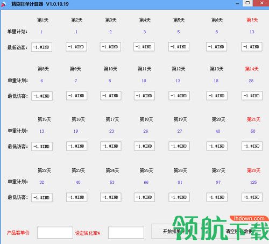Click the 第18天 column heading

point(146,119)
